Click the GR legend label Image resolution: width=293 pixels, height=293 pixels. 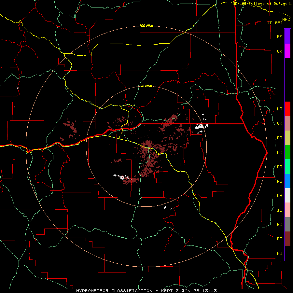[x=279, y=123]
